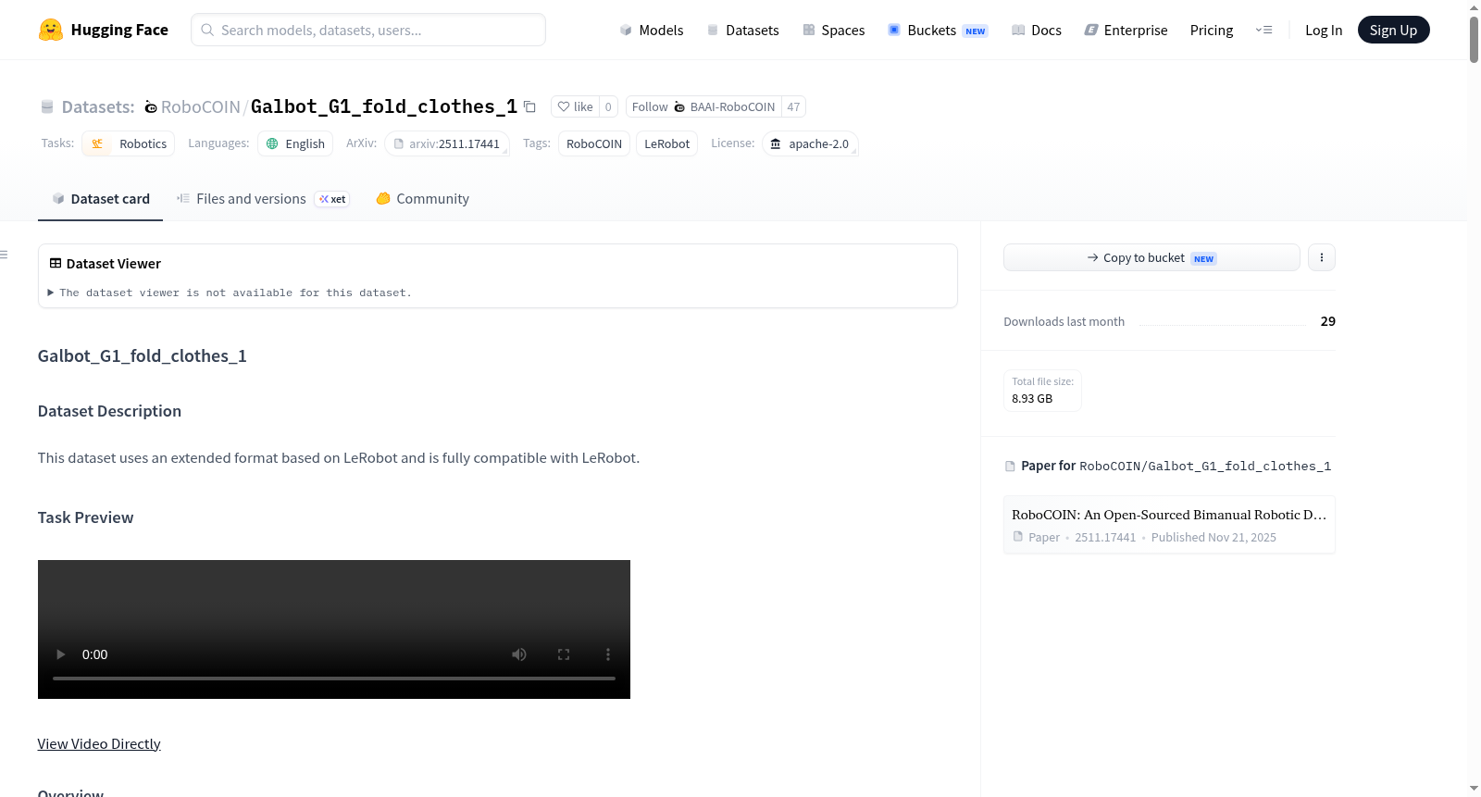Image resolution: width=1481 pixels, height=797 pixels.
Task: Focus the search models input field
Action: pos(368,30)
